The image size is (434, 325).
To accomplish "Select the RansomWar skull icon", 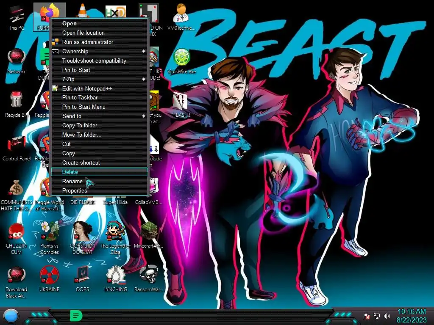I will (x=149, y=279).
